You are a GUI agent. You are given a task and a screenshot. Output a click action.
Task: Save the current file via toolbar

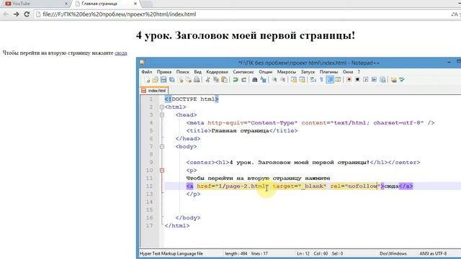(164, 80)
